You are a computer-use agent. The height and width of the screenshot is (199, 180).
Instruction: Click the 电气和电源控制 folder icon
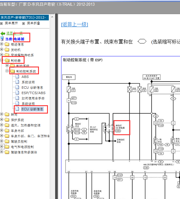(x=7, y=147)
